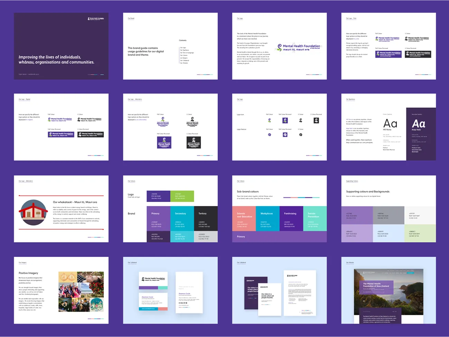Choose the Schools and Education coral swatch
Viewport: 449px width, 337px height.
[x=244, y=219]
